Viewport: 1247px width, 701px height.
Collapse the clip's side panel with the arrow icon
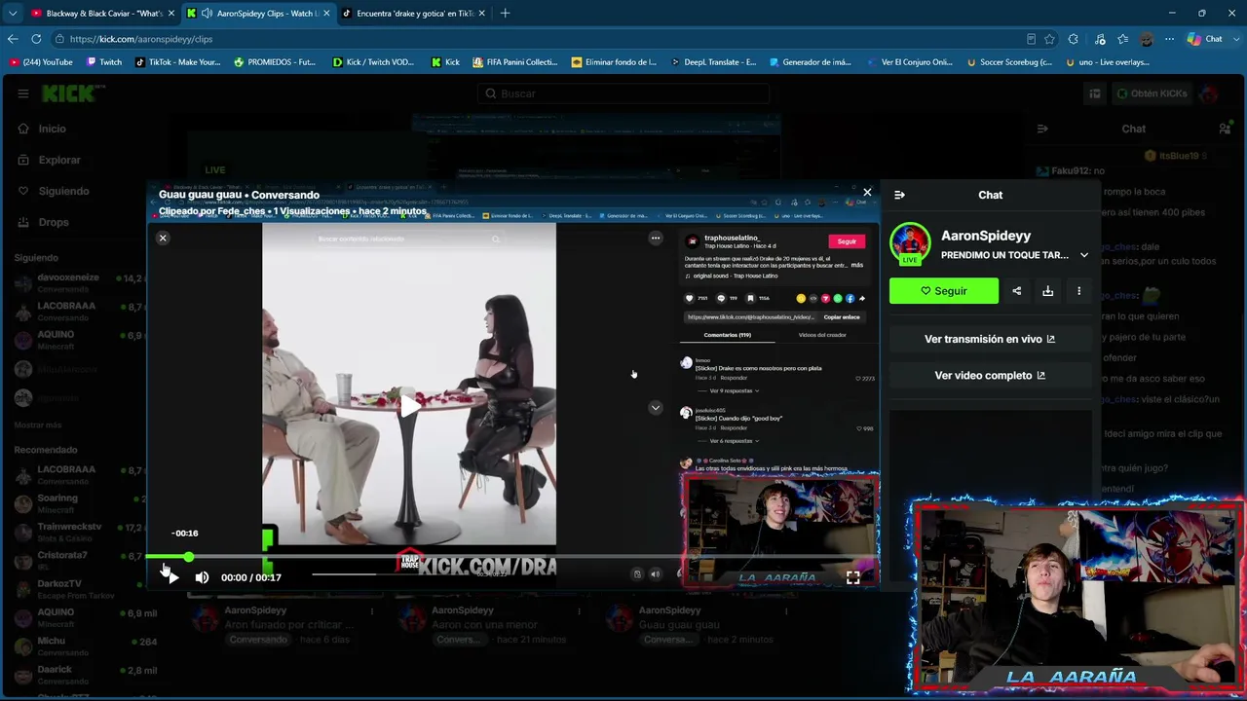point(899,195)
